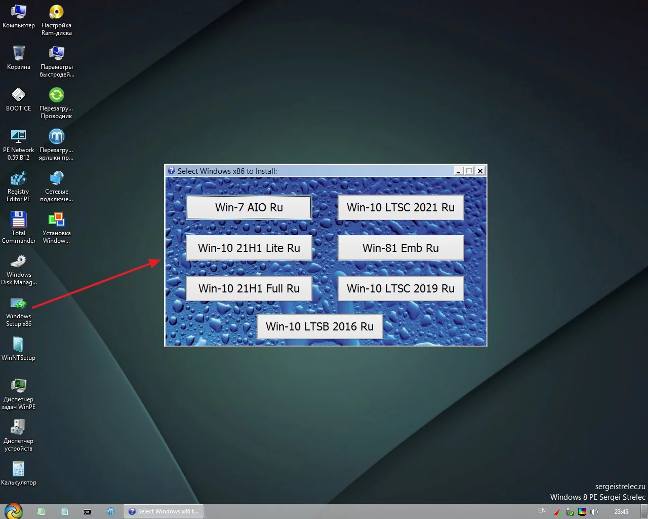Click the Select Windows x86 taskbar button
The width and height of the screenshot is (648, 519).
coord(164,511)
